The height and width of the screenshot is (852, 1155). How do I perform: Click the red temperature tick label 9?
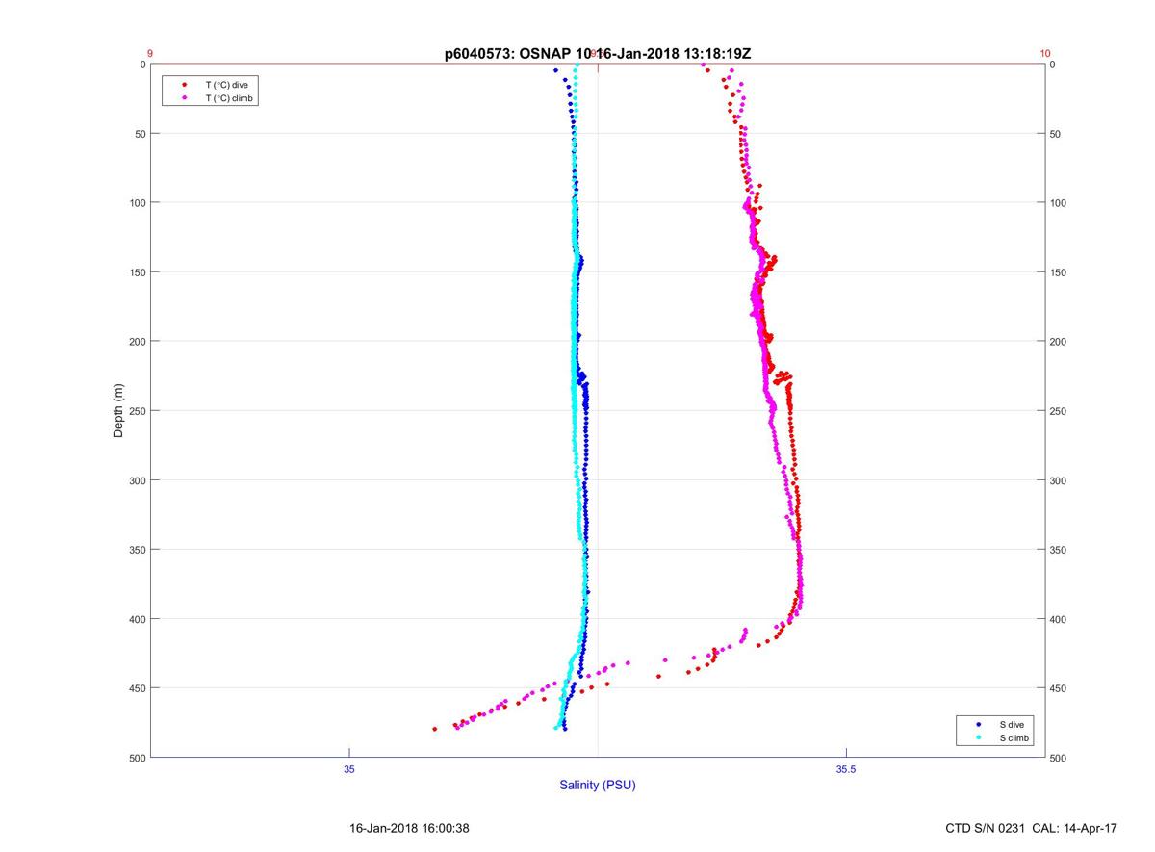(x=150, y=54)
